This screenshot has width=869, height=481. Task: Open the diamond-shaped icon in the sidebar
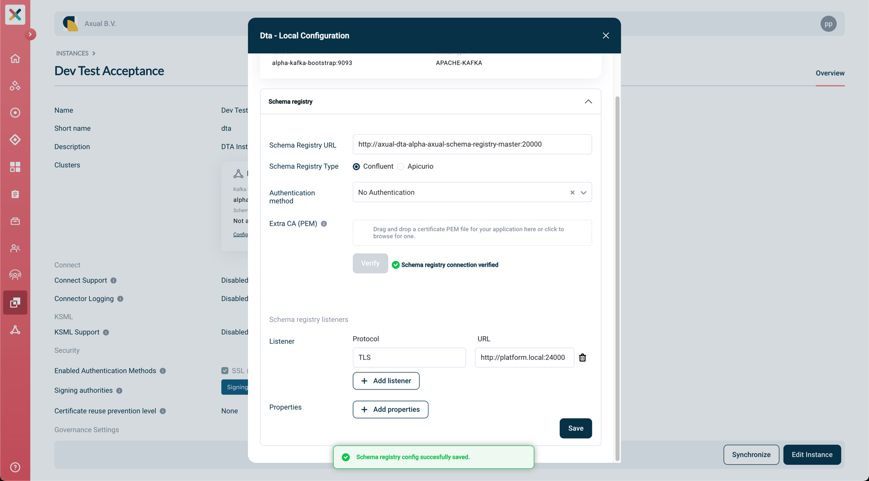tap(15, 140)
